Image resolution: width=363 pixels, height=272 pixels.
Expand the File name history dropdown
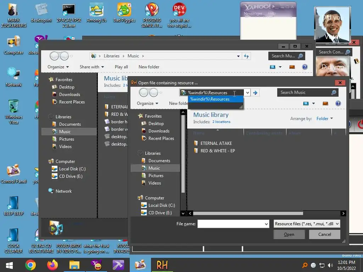point(266,224)
